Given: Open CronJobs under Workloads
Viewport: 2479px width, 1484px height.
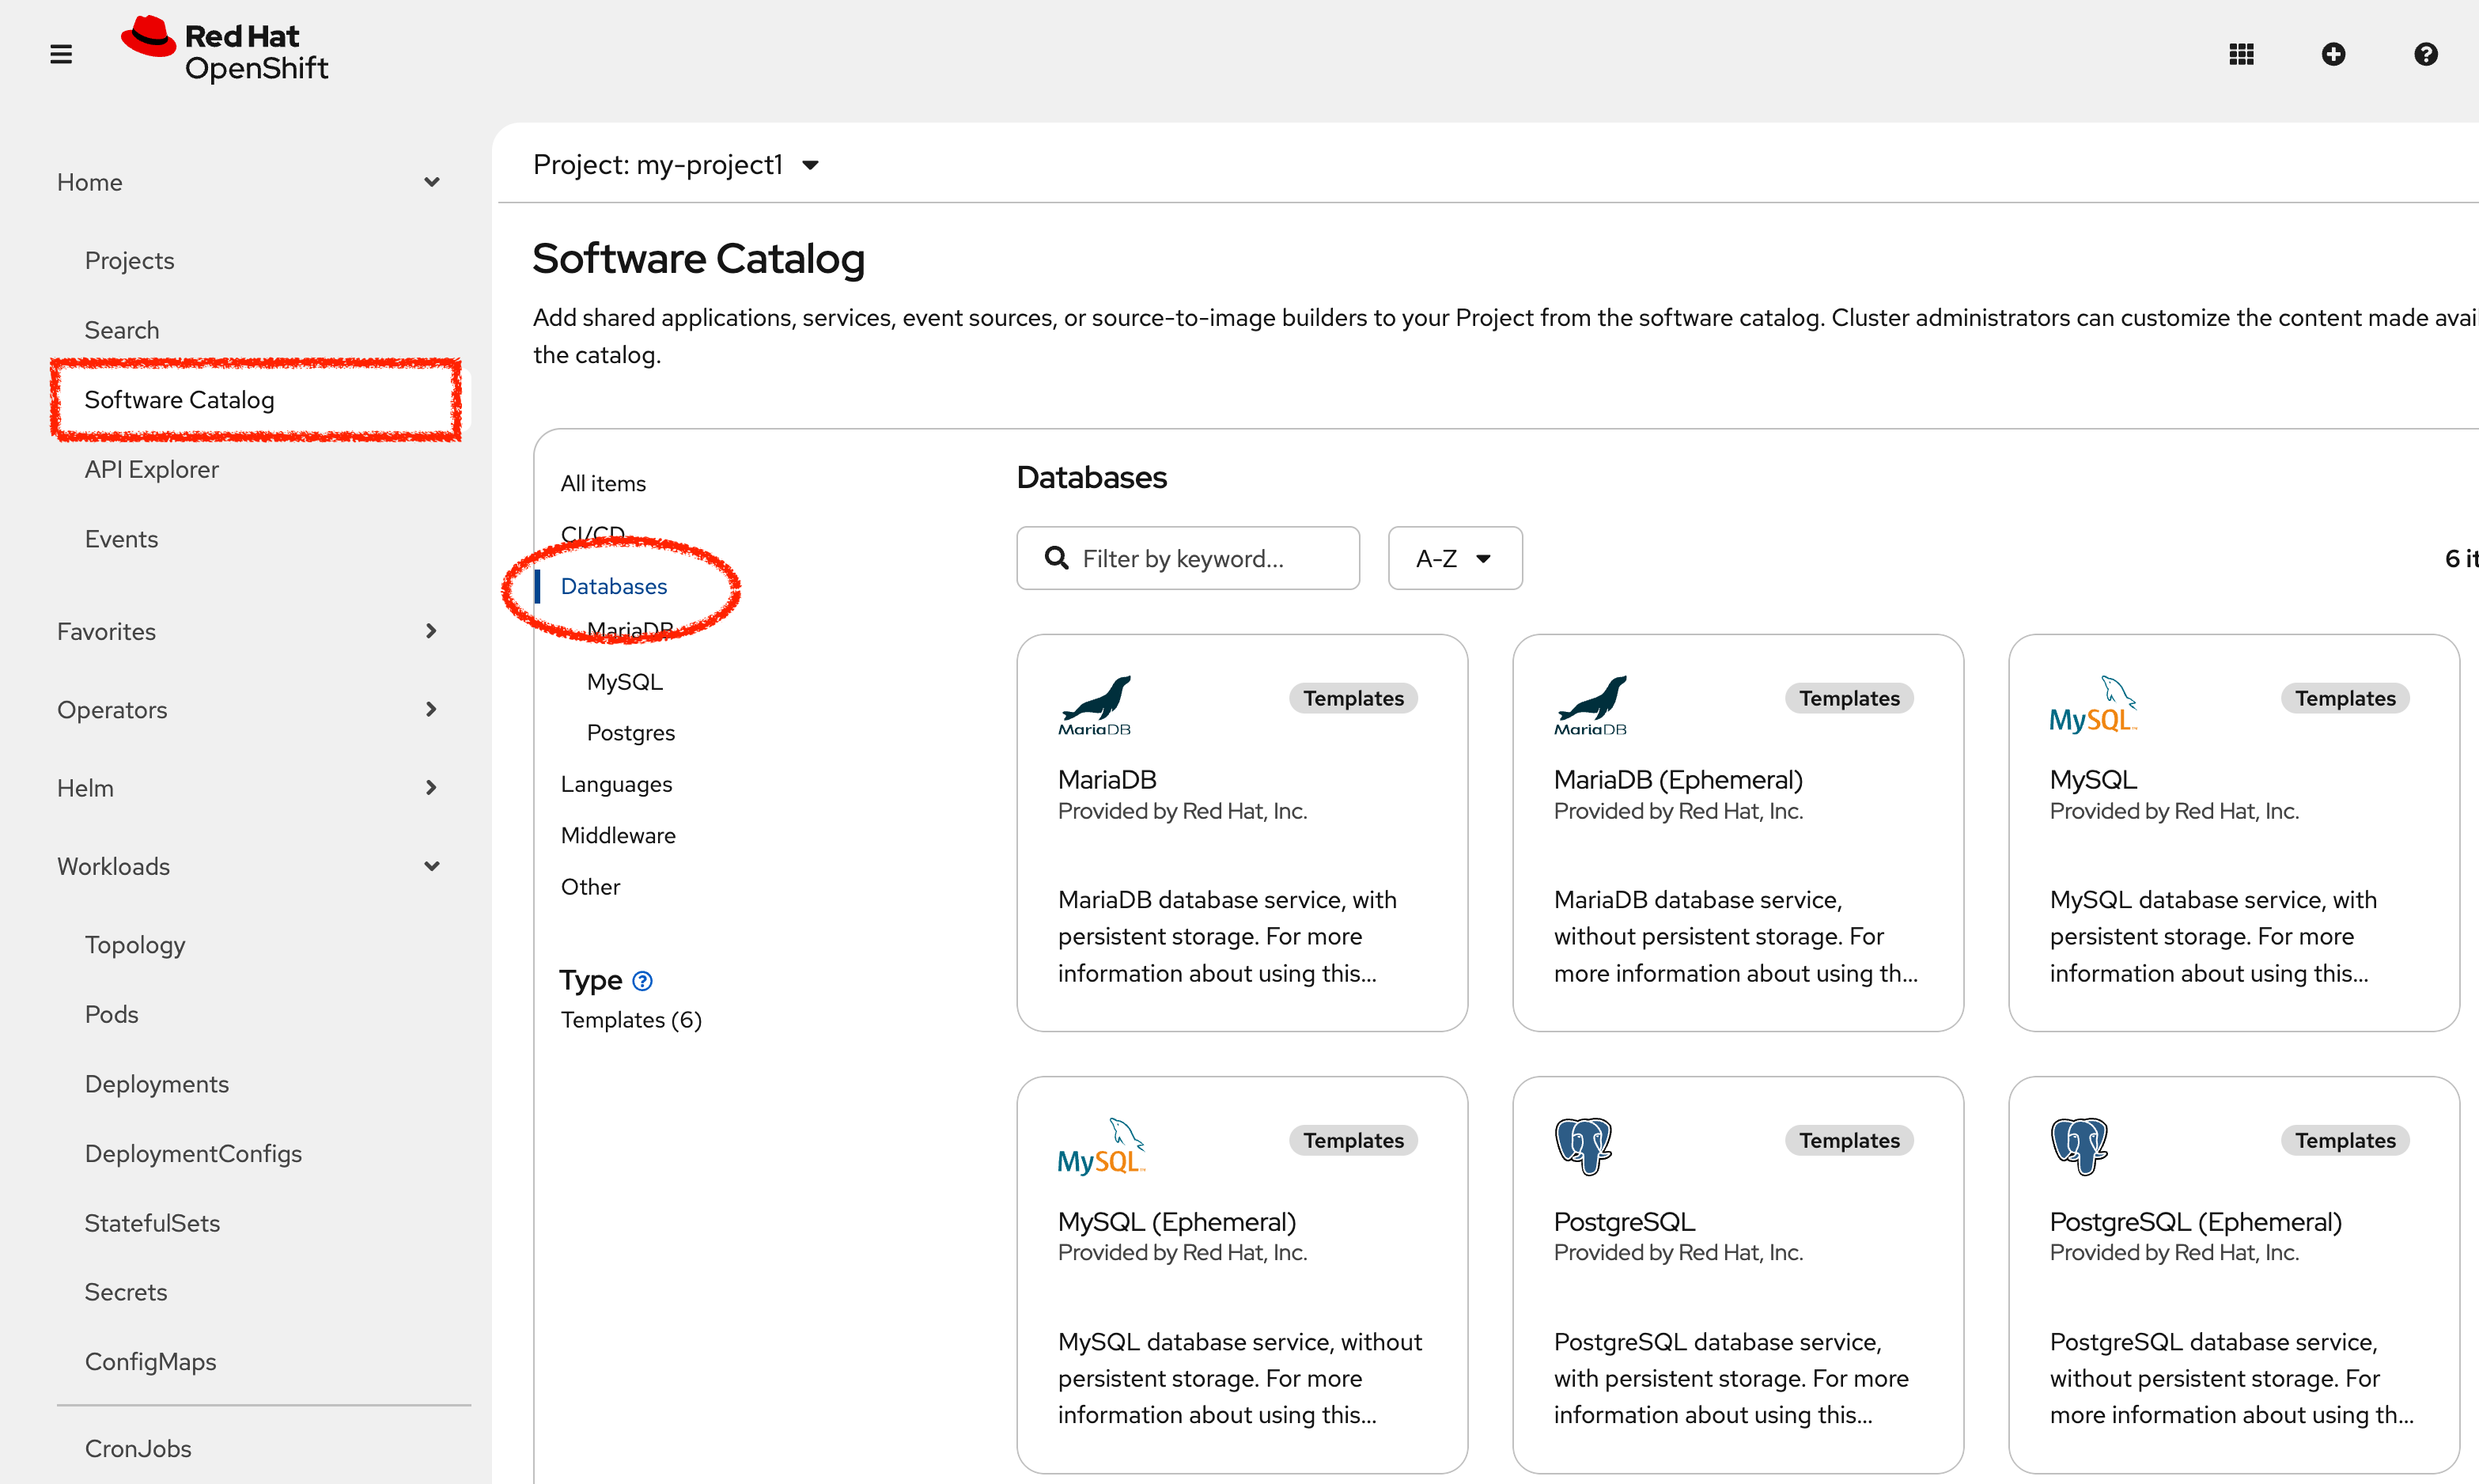Looking at the screenshot, I should [138, 1448].
